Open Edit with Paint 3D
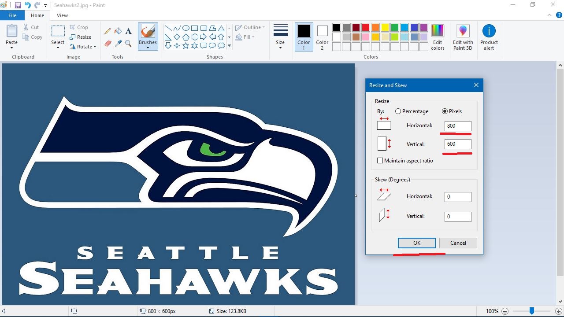The width and height of the screenshot is (564, 317). (x=463, y=37)
